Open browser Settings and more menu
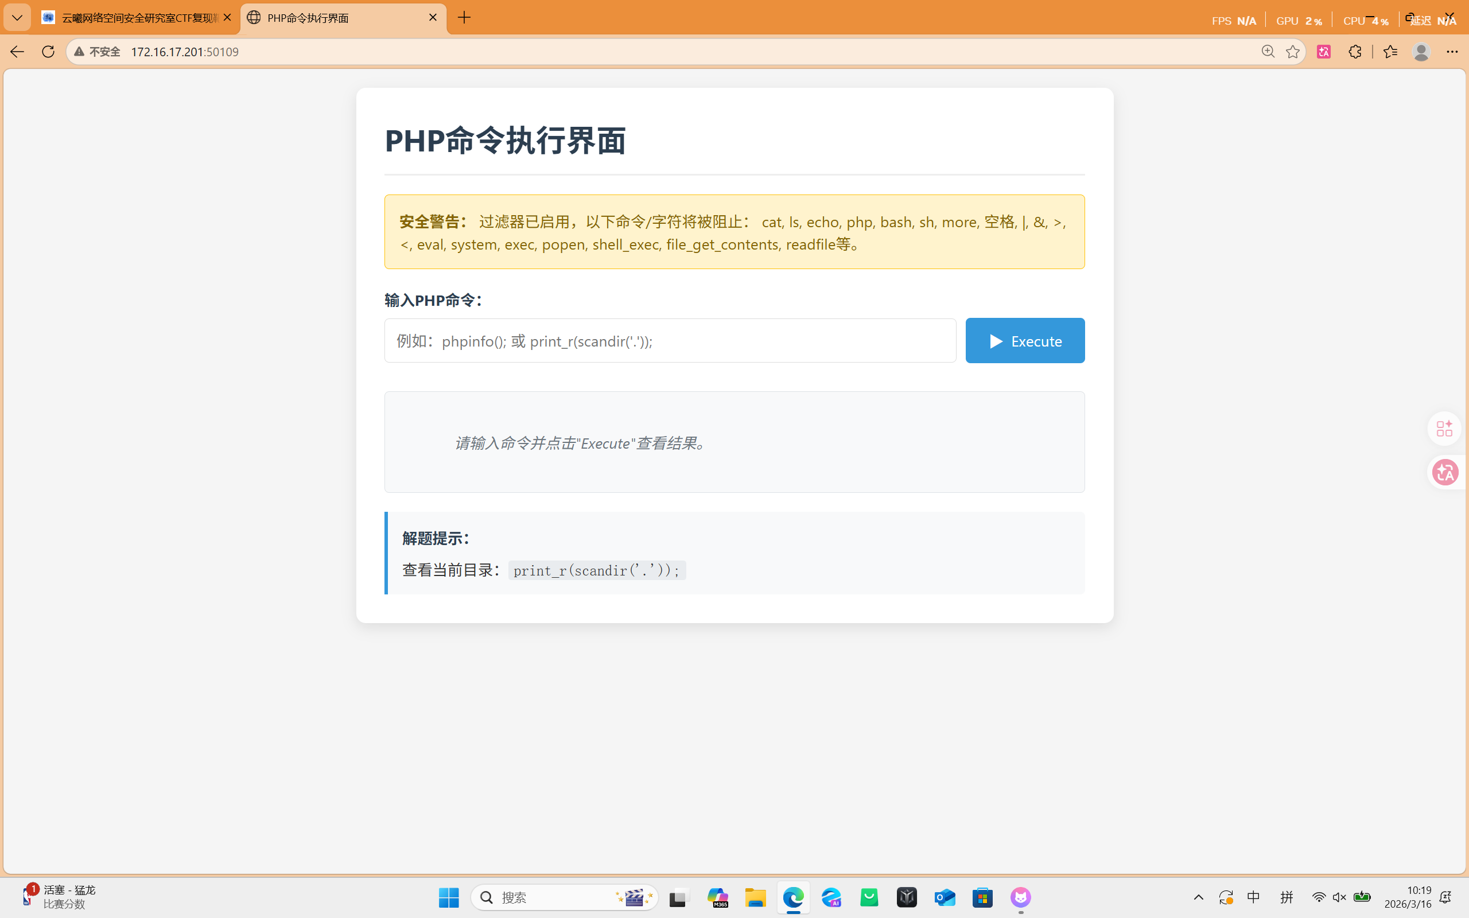The image size is (1469, 918). coord(1452,52)
